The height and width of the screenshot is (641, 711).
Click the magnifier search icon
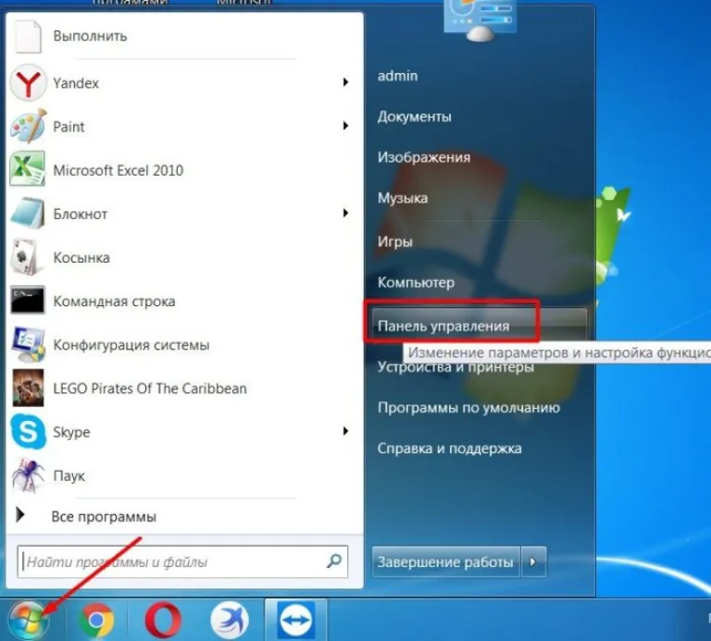pyautogui.click(x=334, y=561)
